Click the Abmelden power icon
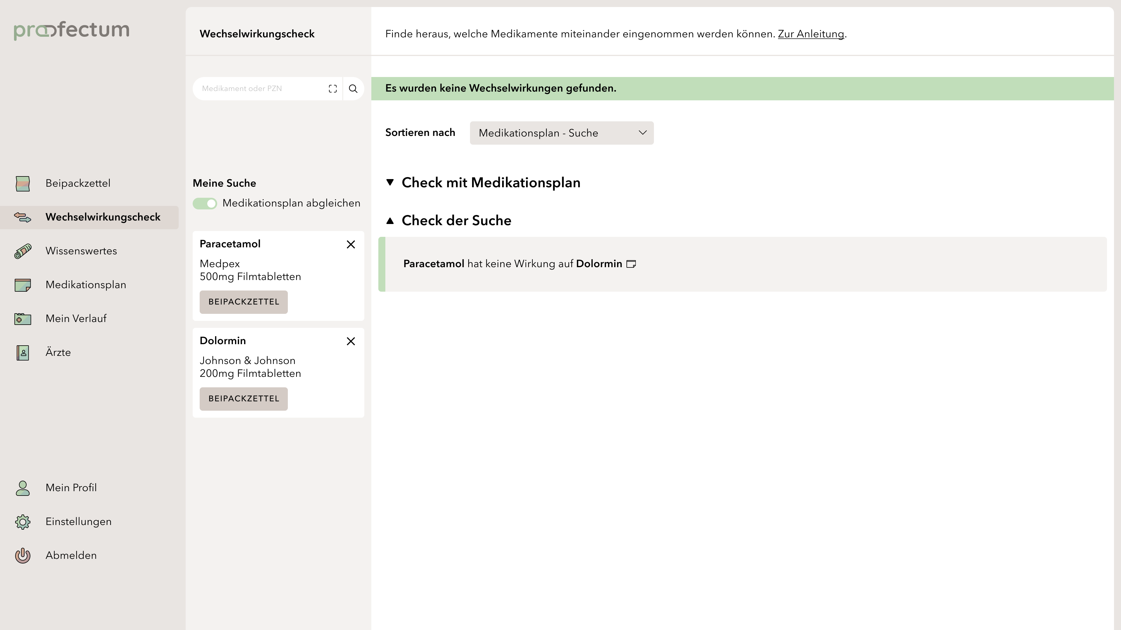 tap(23, 556)
